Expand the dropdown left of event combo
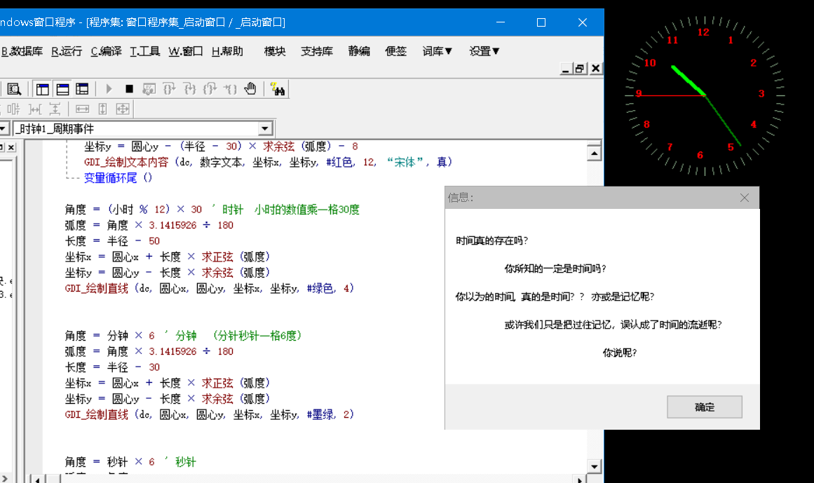This screenshot has height=483, width=814. click(3, 129)
